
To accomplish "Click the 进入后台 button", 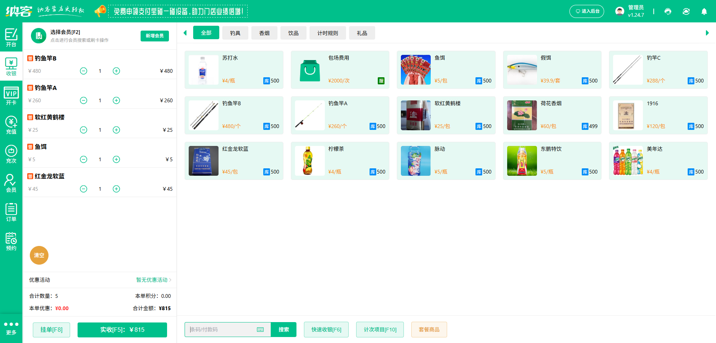I will point(587,11).
